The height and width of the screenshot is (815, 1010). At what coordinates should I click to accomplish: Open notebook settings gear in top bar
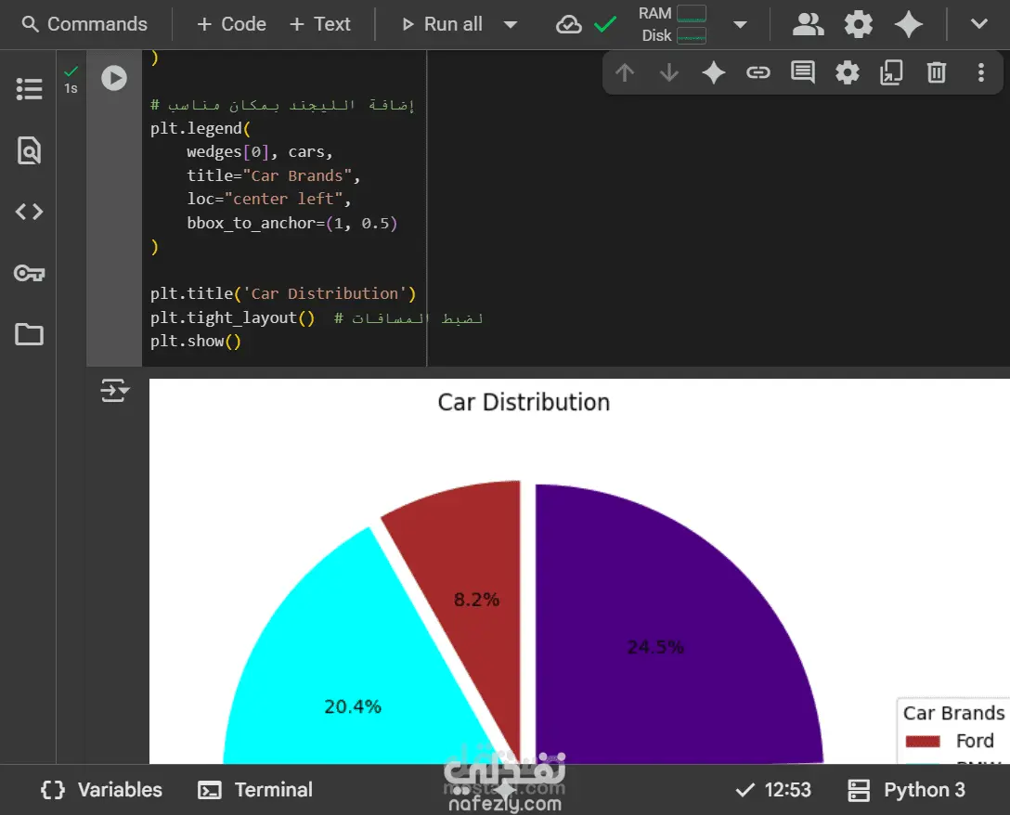[x=858, y=24]
